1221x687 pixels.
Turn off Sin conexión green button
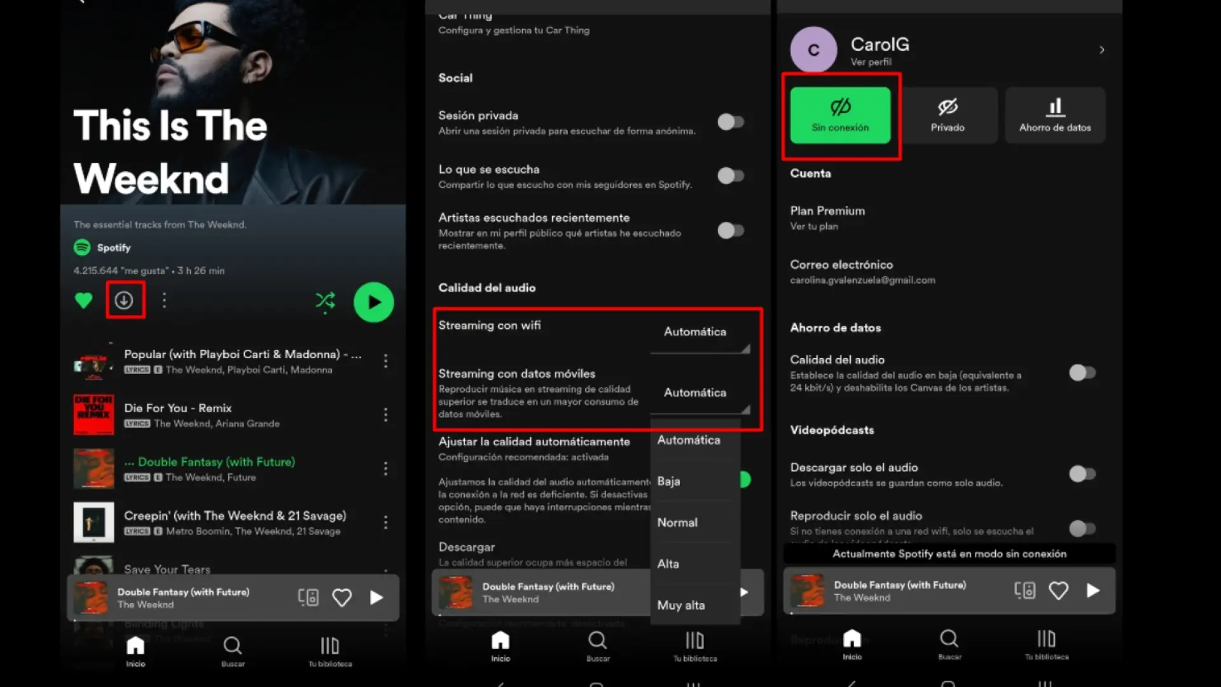tap(840, 115)
